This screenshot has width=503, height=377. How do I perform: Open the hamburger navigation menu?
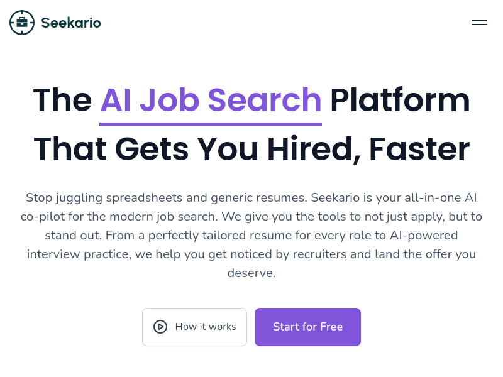(479, 23)
